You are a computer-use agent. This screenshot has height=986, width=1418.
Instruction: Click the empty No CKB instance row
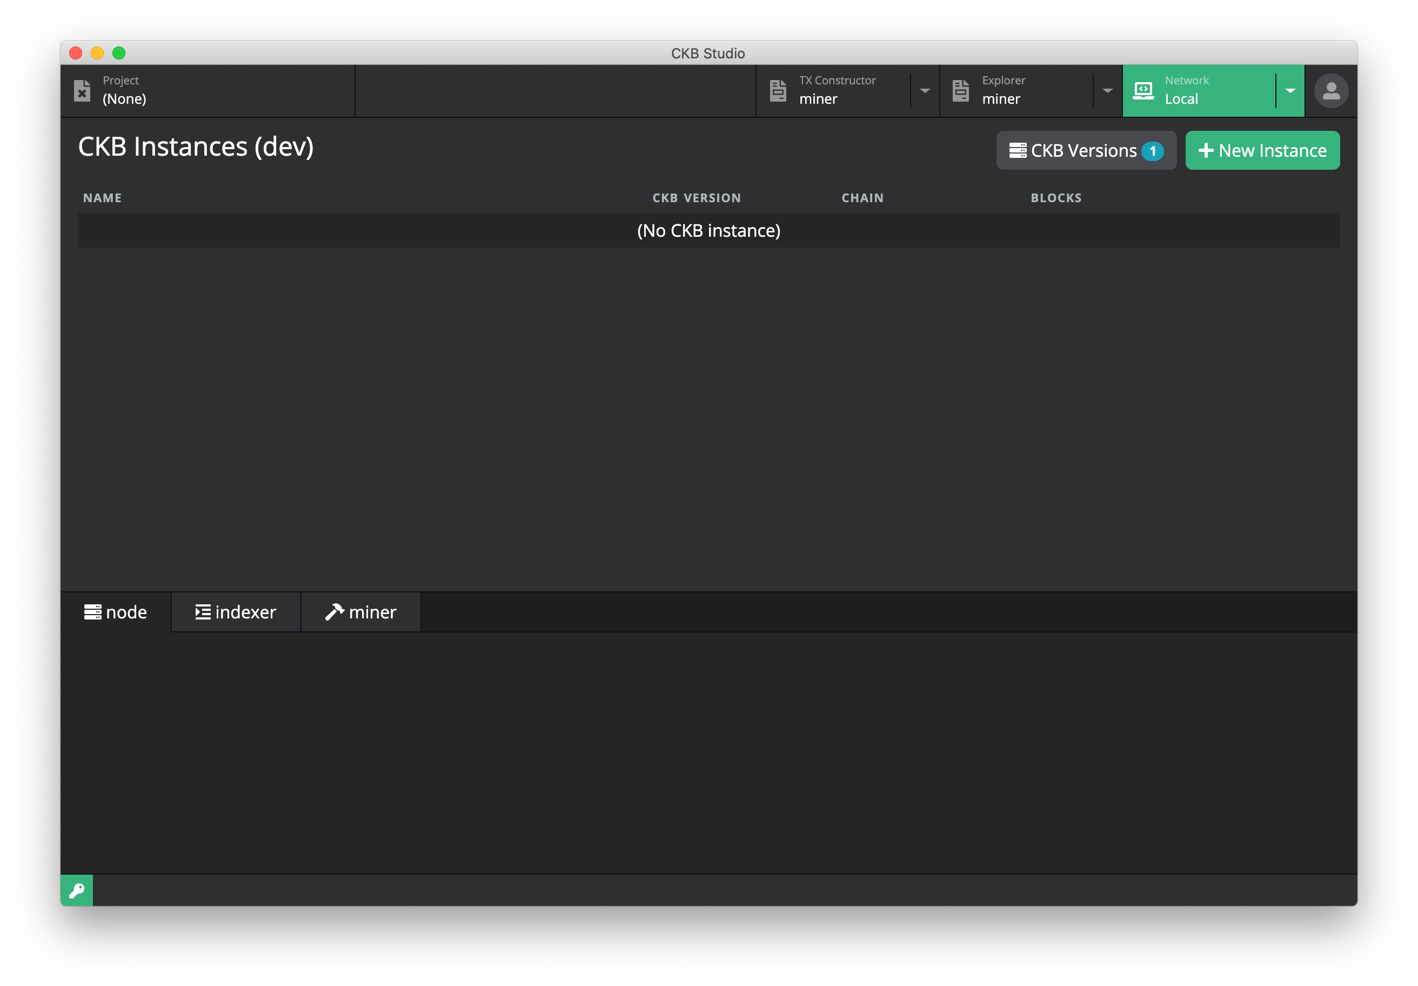click(x=708, y=230)
